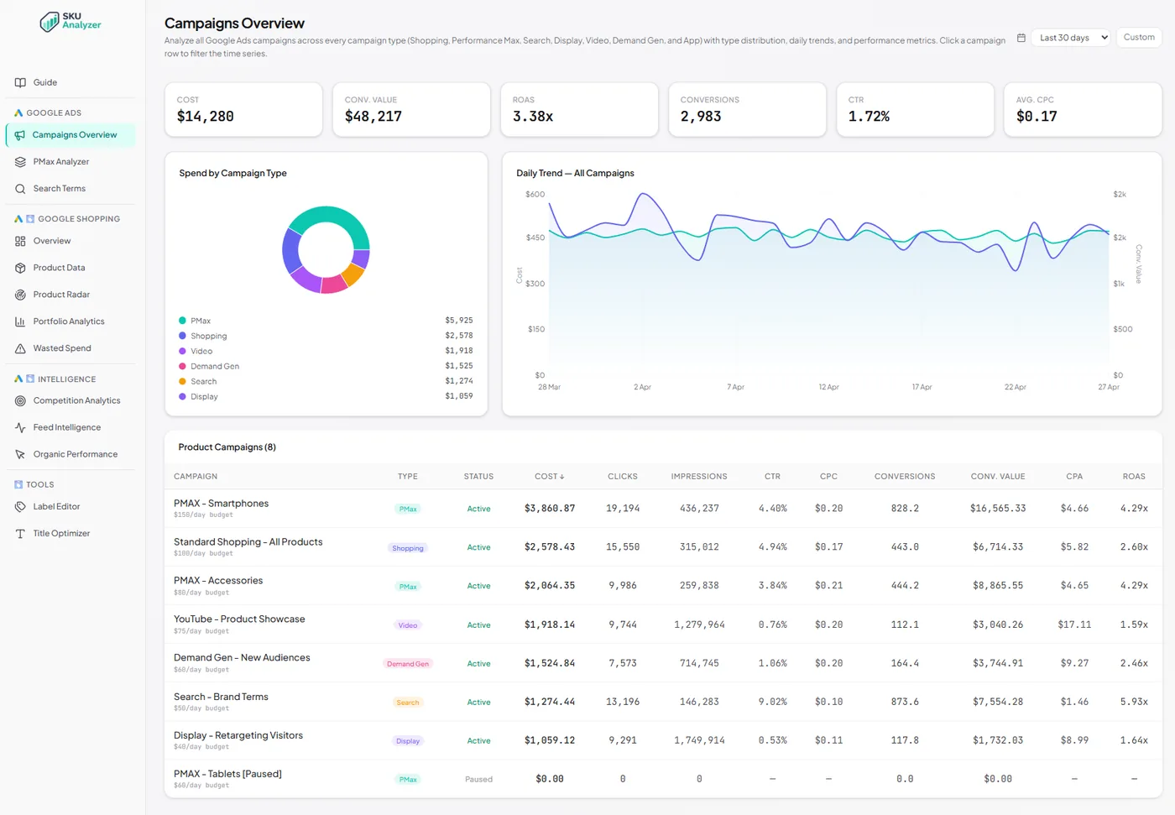Click the Display type badge
The image size is (1175, 815).
tap(408, 741)
